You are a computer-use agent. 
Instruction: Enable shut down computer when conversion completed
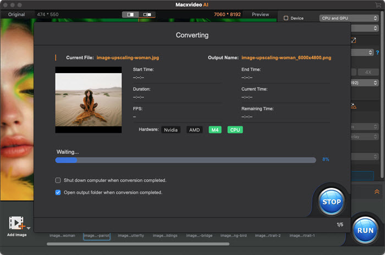pos(58,180)
